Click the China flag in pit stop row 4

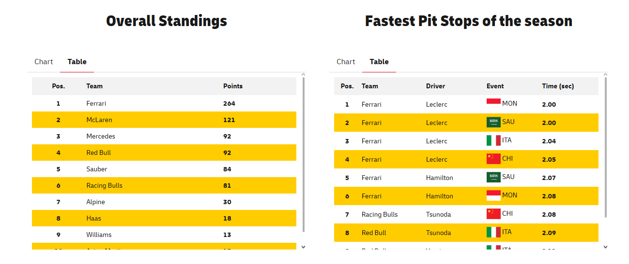pyautogui.click(x=493, y=159)
